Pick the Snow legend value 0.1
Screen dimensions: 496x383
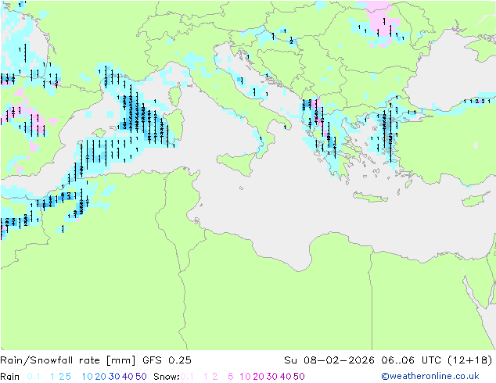pyautogui.click(x=187, y=377)
